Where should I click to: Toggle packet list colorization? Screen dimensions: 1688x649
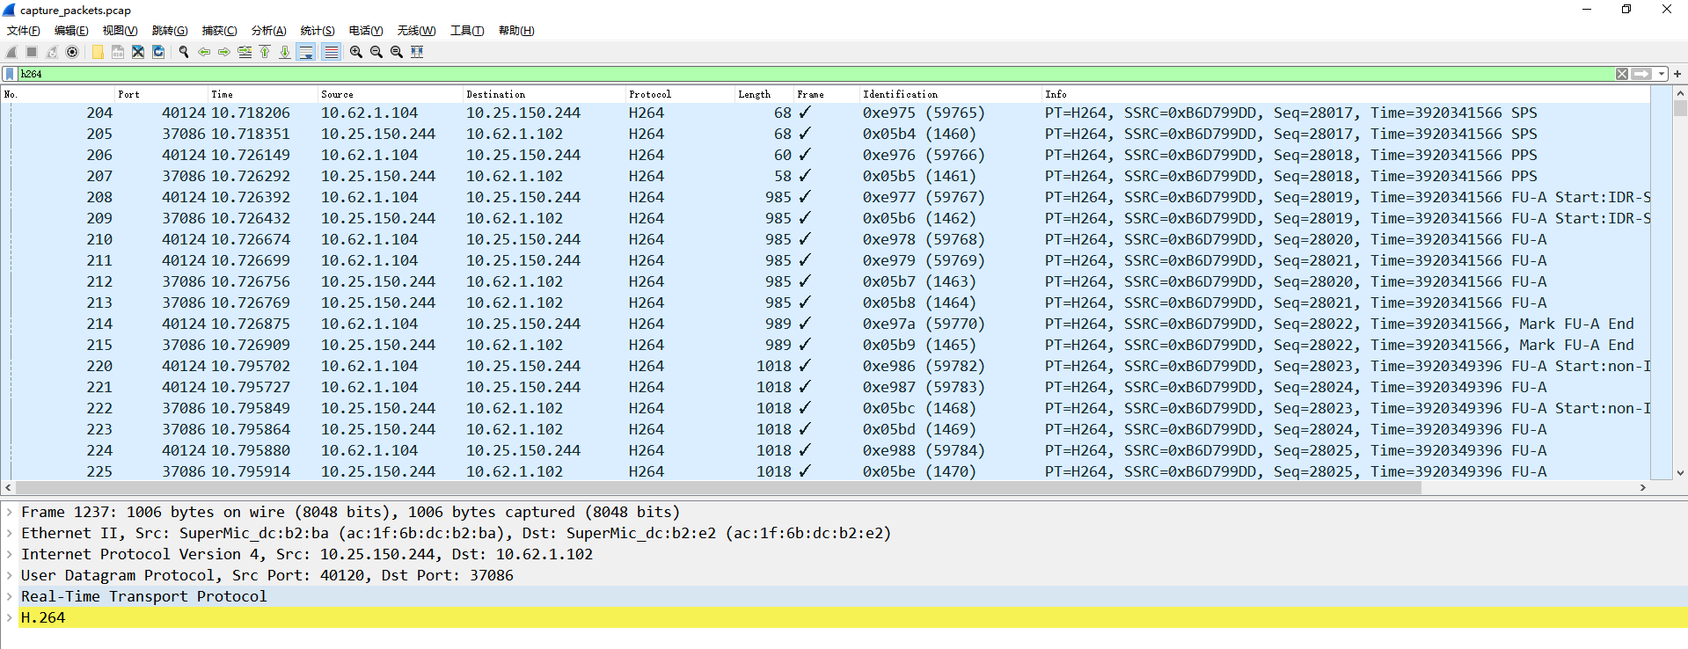[x=331, y=52]
